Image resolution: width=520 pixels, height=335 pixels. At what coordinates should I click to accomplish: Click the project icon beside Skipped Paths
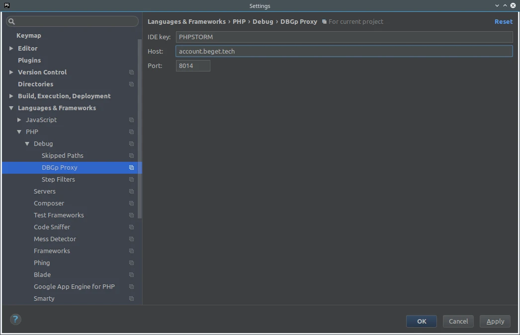(x=131, y=155)
